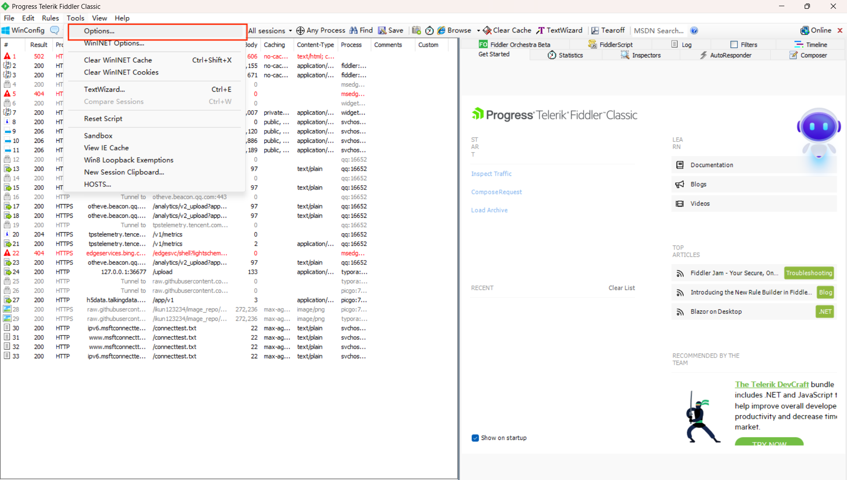847x480 pixels.
Task: Open the Fiddler Orchestra Beta tab
Action: tap(514, 45)
